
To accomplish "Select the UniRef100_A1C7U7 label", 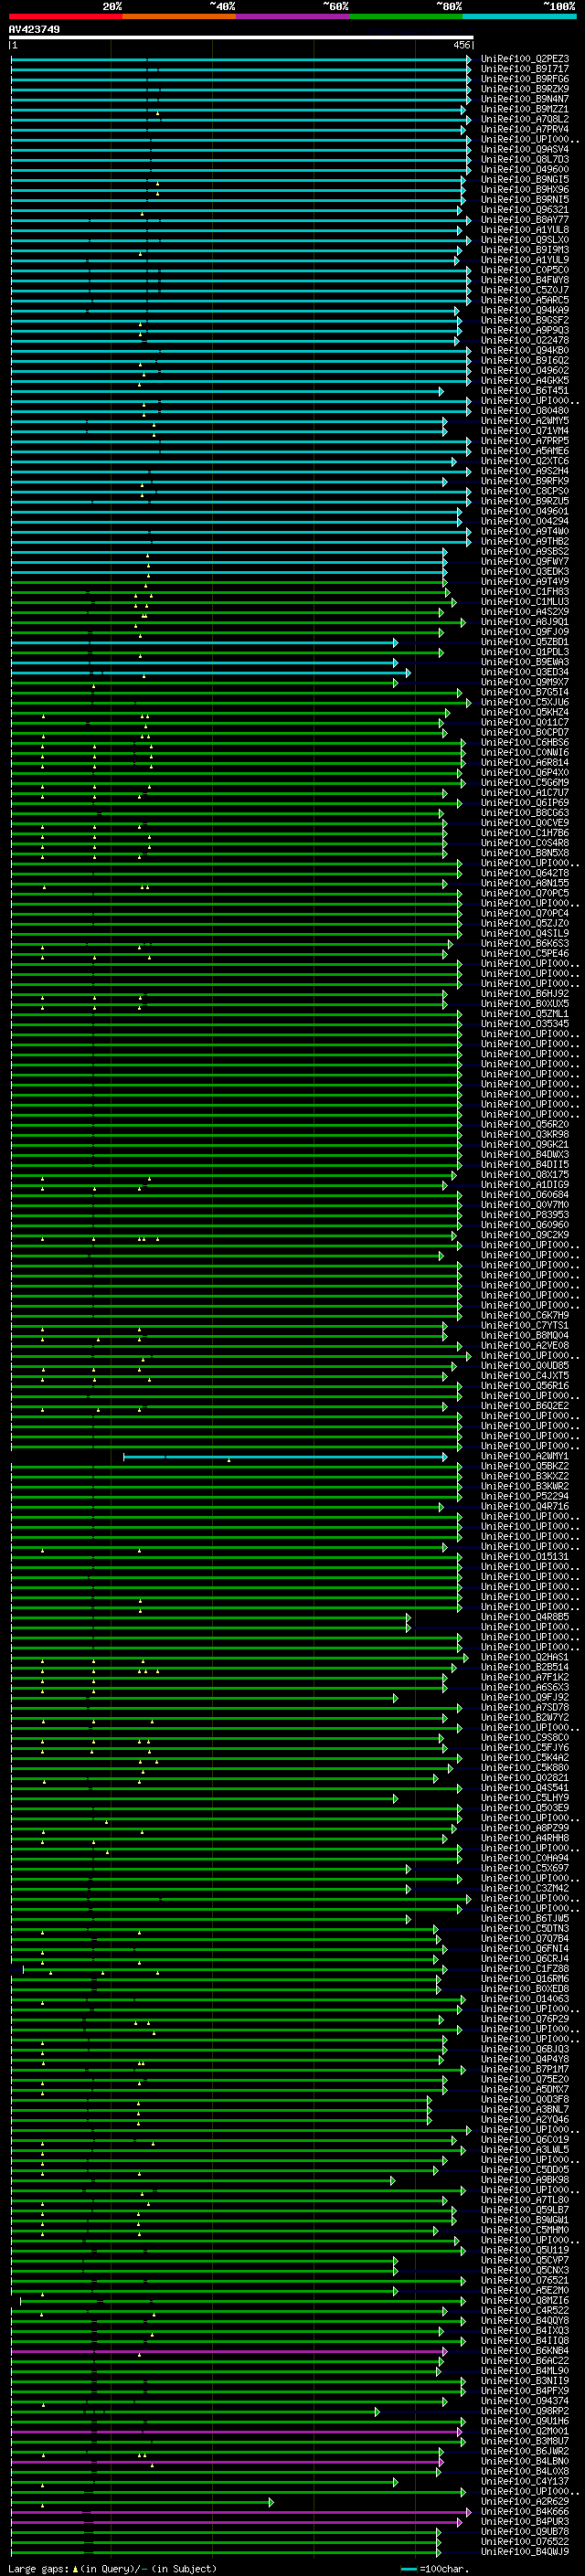I will (524, 793).
